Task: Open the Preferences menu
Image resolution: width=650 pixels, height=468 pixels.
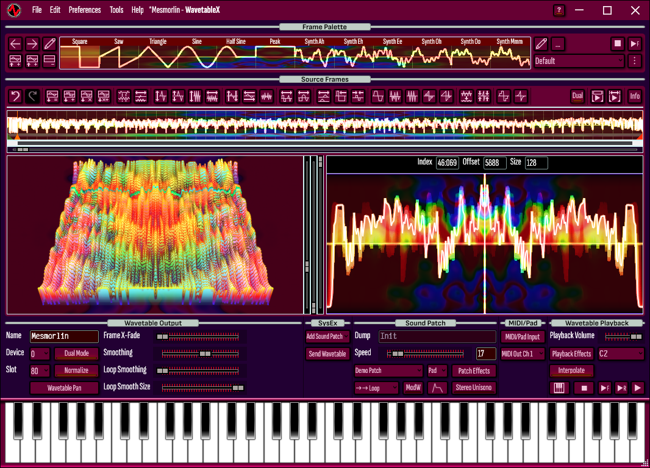Action: (85, 10)
